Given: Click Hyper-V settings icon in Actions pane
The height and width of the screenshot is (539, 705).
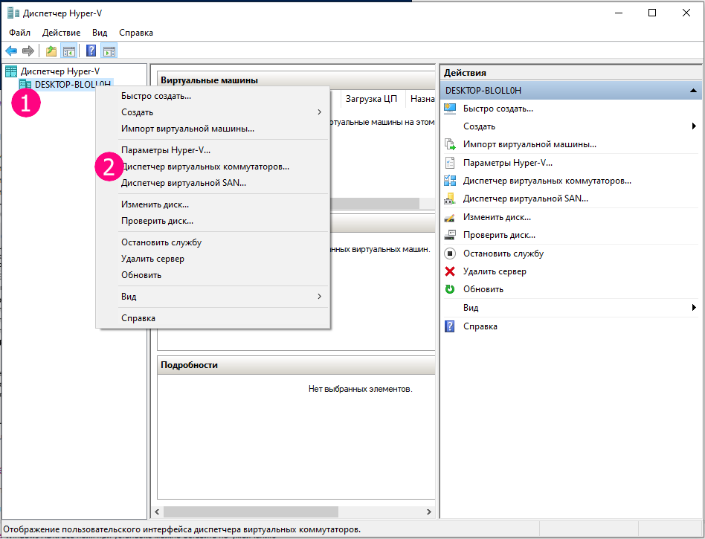Looking at the screenshot, I should click(450, 163).
